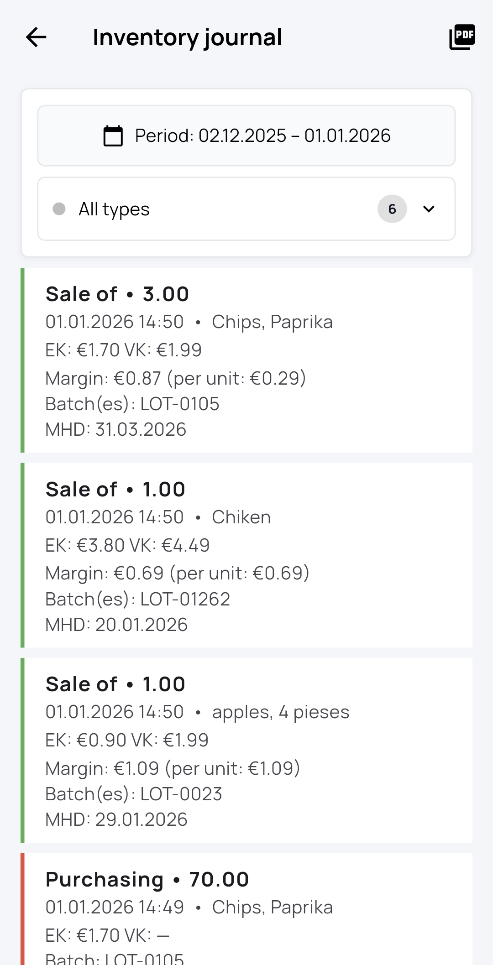Screen dimensions: 493x965
Task: Expand the All types dropdown
Action: (246, 209)
